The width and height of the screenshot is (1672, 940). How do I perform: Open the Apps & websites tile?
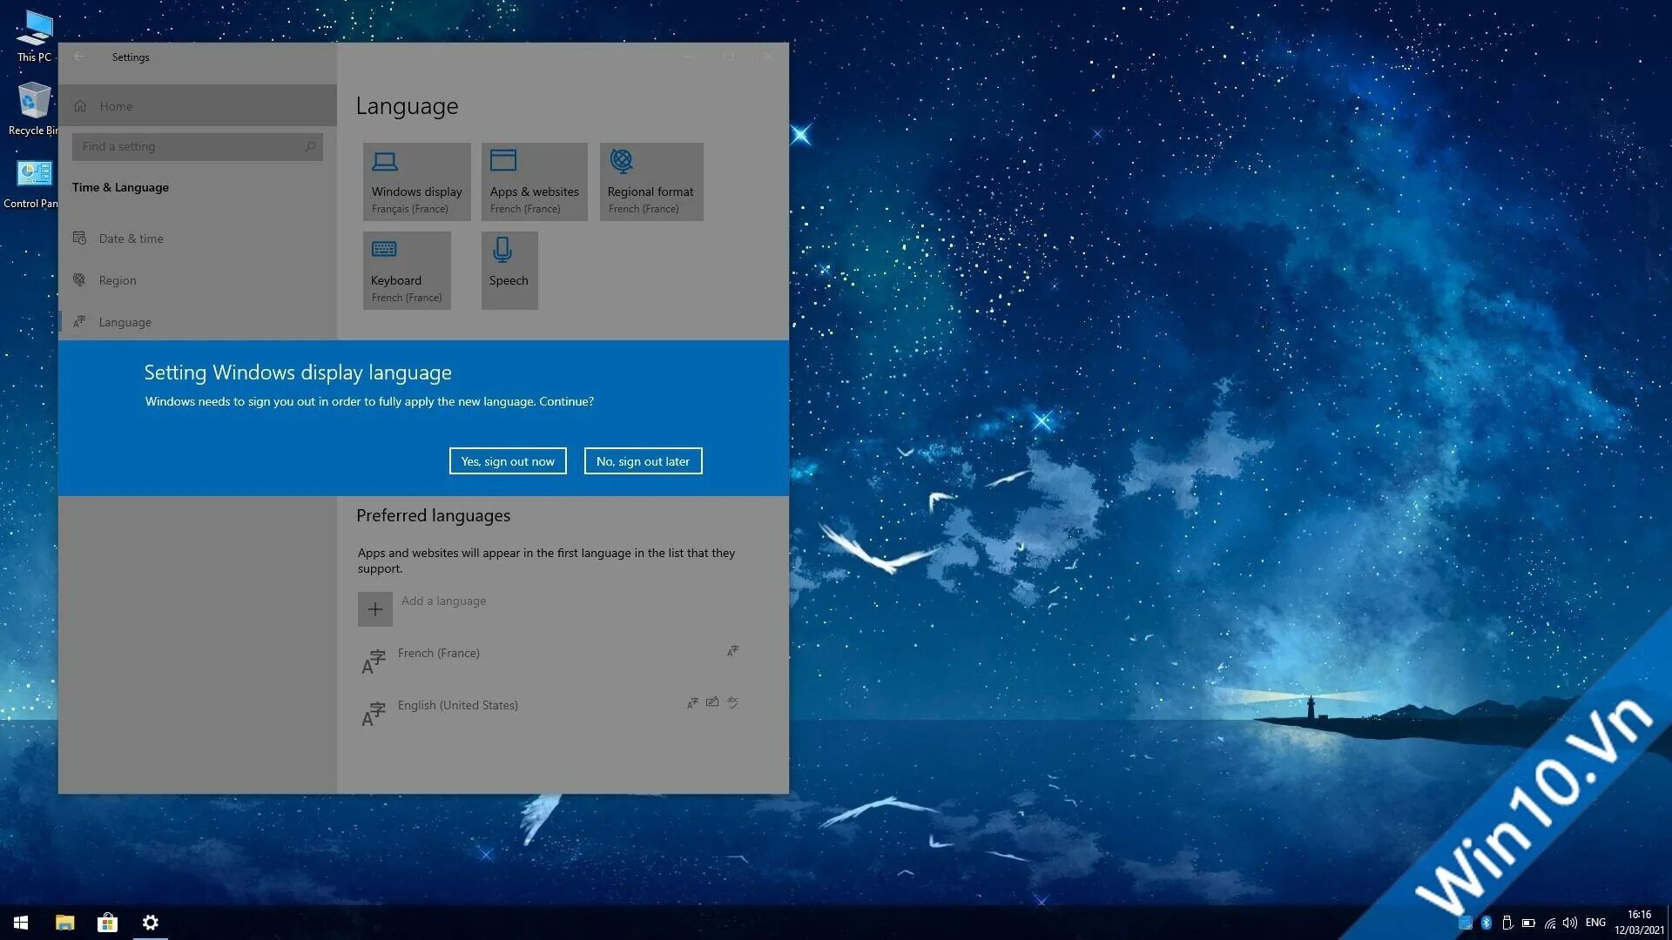coord(534,182)
